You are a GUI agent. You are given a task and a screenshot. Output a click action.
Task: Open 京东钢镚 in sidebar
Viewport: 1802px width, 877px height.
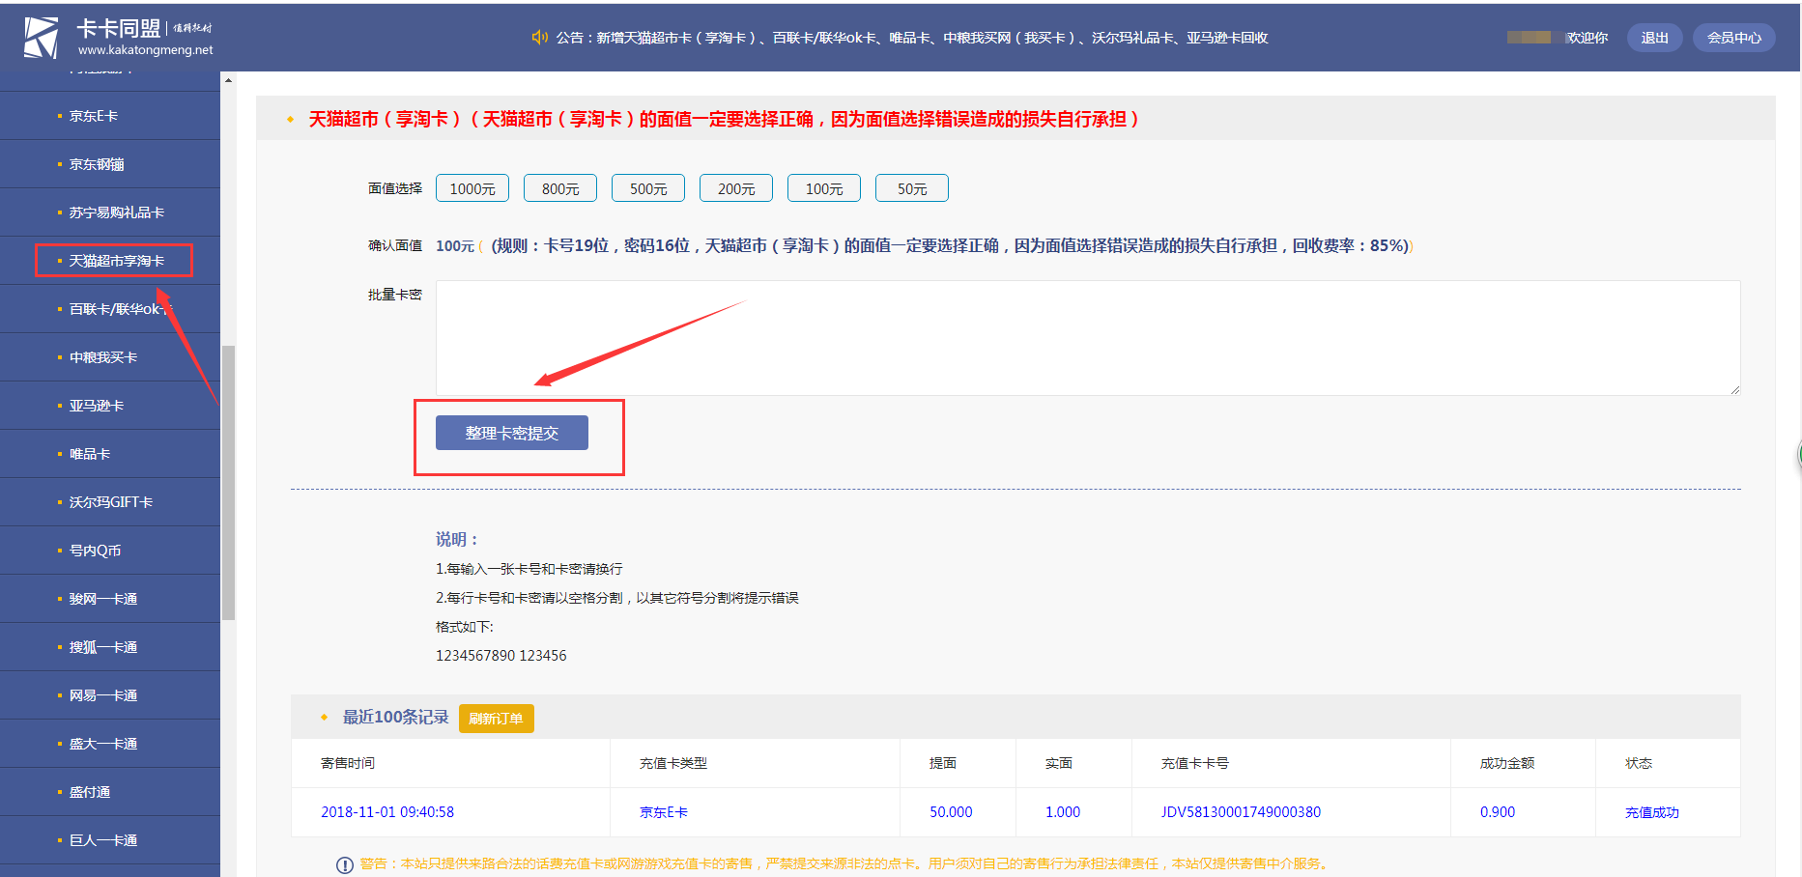tap(110, 164)
